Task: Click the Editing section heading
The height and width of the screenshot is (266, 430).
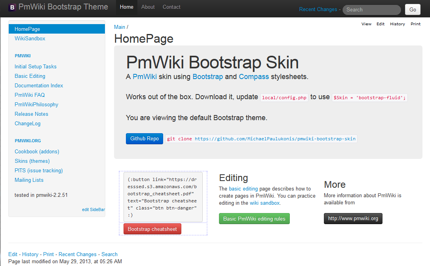Action: pyautogui.click(x=233, y=178)
